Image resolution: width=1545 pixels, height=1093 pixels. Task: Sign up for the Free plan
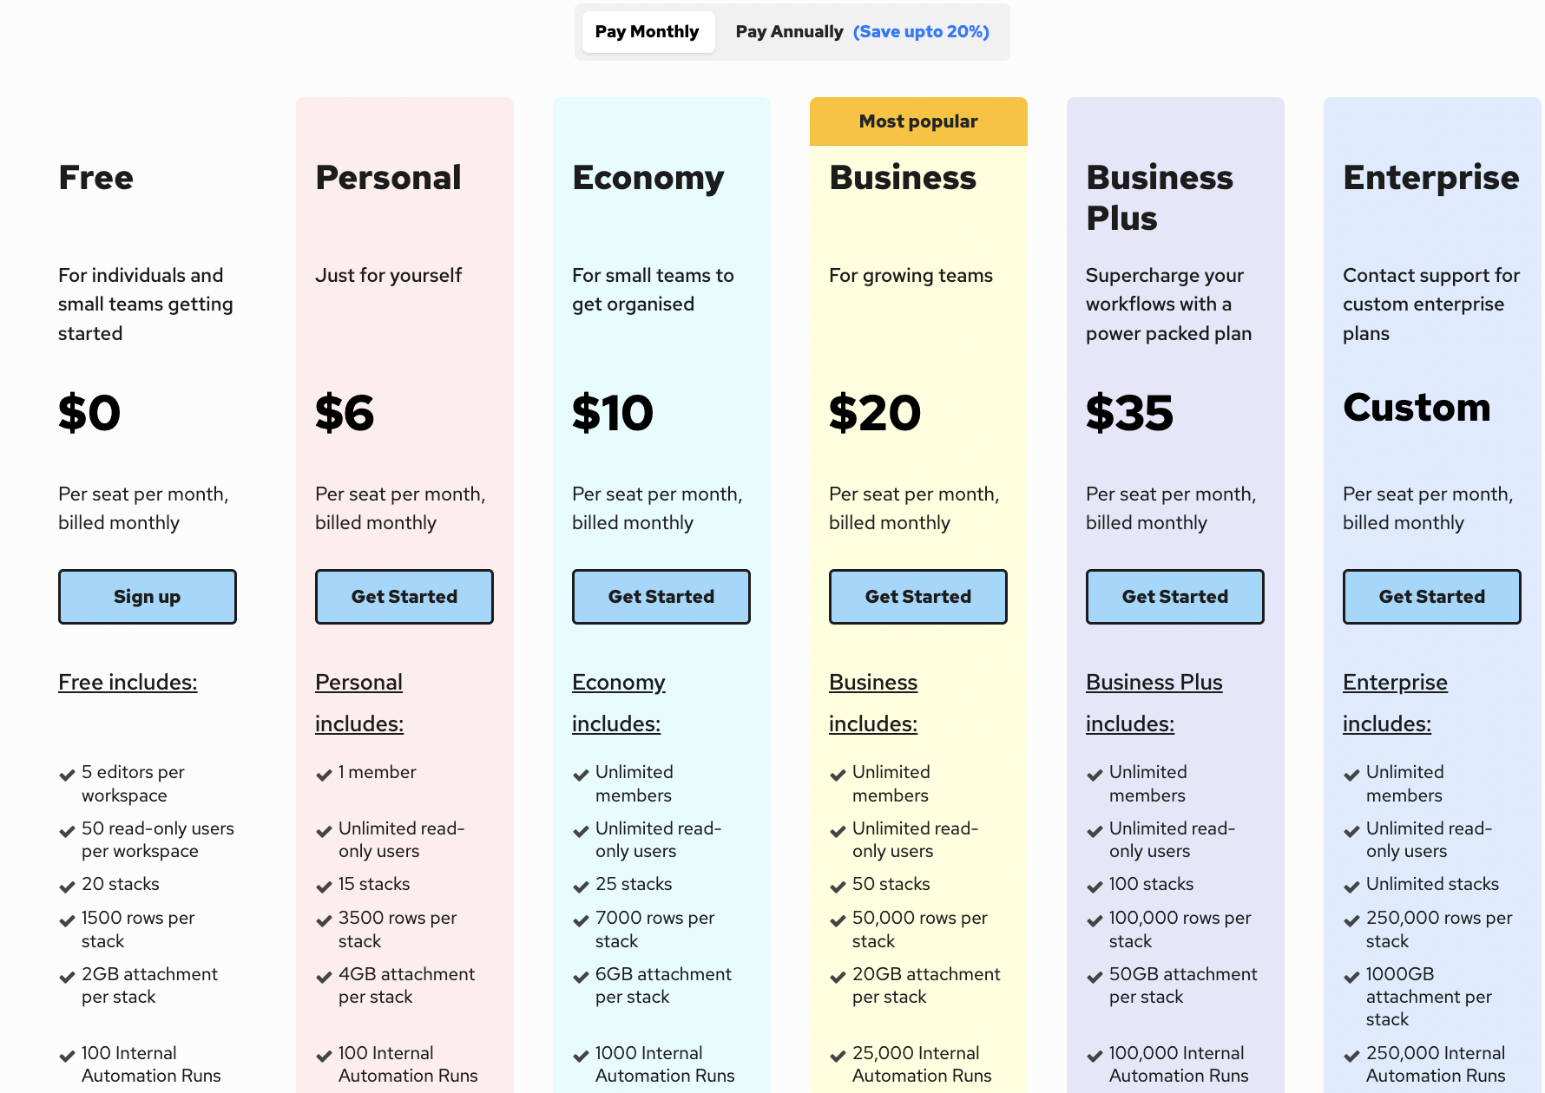pyautogui.click(x=147, y=596)
